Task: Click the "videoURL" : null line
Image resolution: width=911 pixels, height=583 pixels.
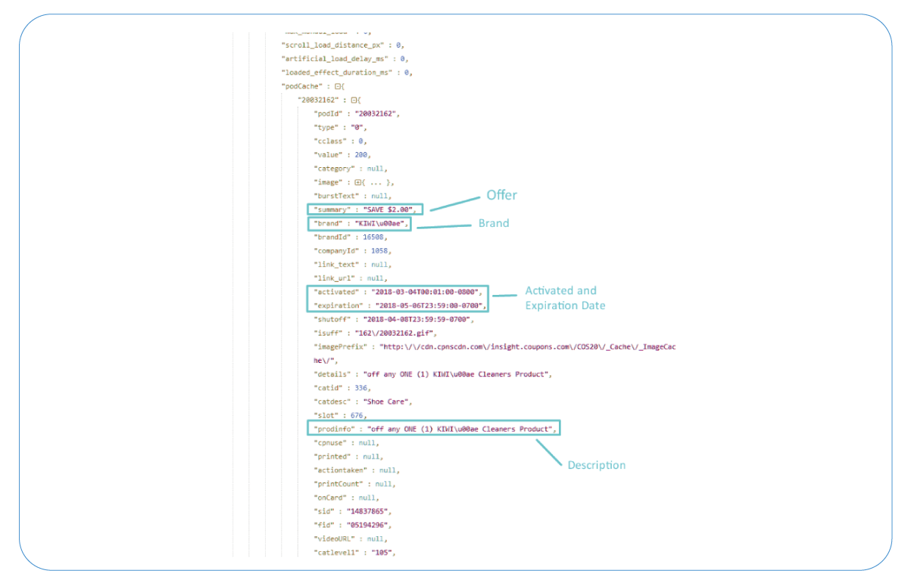Action: [351, 538]
